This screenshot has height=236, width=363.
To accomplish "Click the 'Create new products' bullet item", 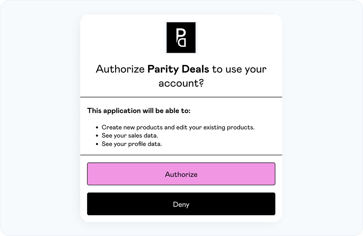I will coord(178,127).
